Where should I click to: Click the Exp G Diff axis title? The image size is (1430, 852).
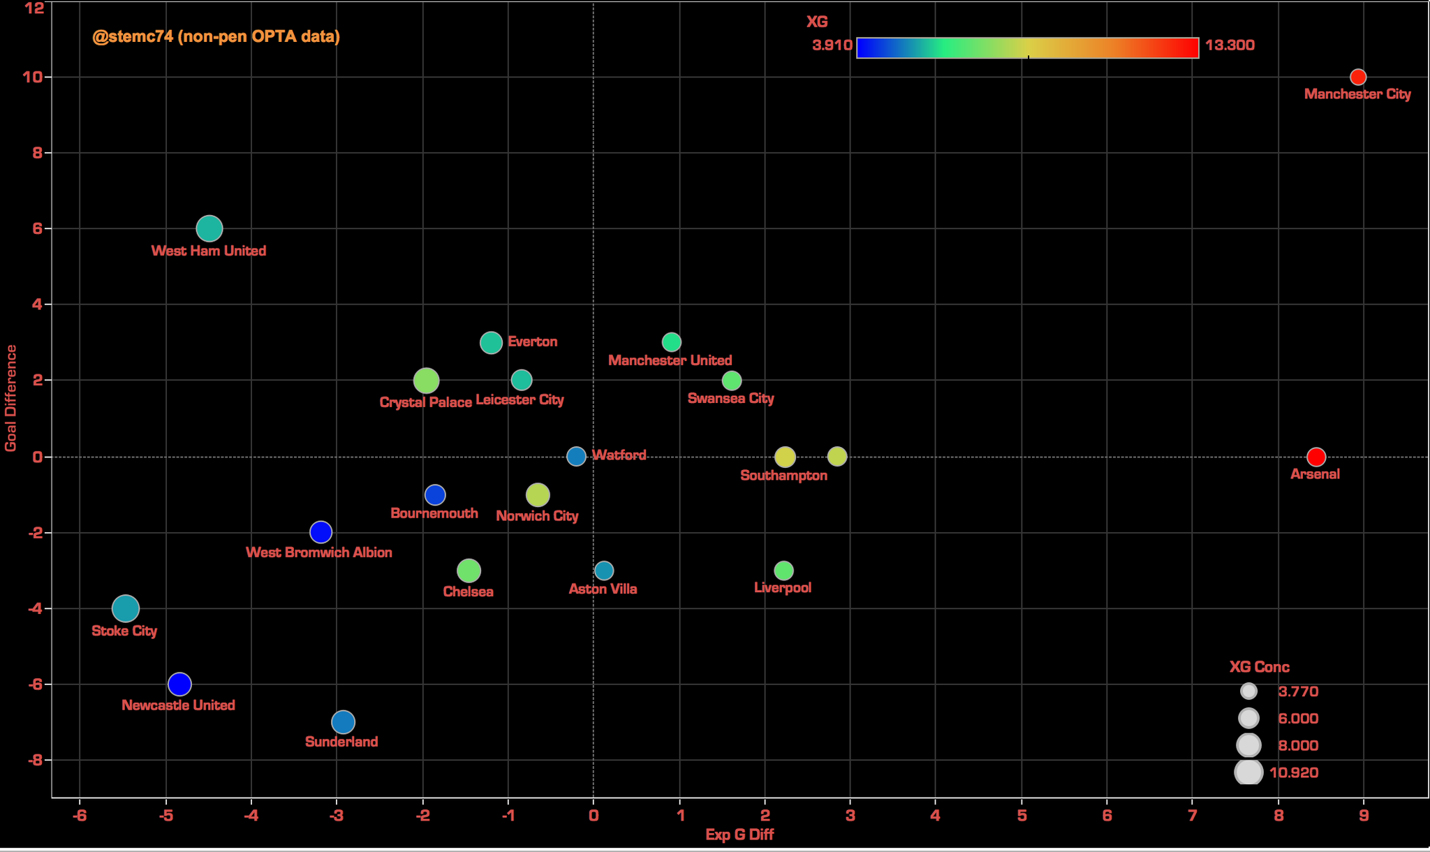pyautogui.click(x=739, y=835)
